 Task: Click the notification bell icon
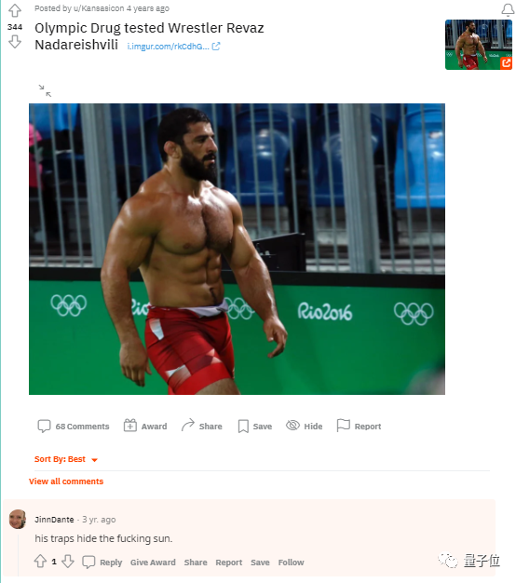(x=508, y=10)
